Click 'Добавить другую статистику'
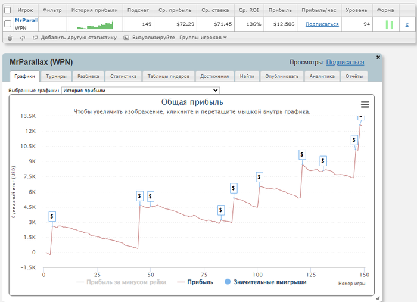Screen dimensions: 417x302 click(x=74, y=38)
